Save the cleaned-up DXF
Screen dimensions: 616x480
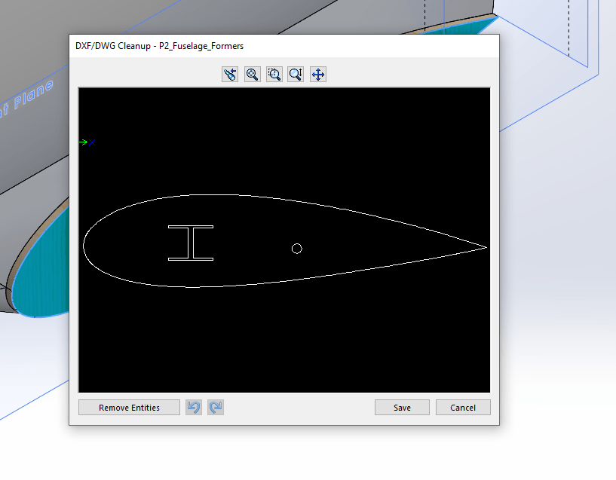click(x=402, y=408)
